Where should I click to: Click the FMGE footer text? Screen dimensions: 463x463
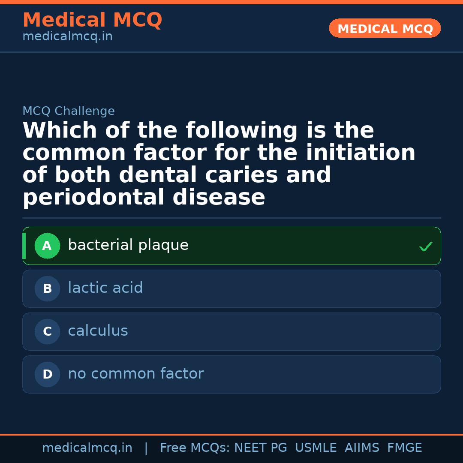click(404, 448)
